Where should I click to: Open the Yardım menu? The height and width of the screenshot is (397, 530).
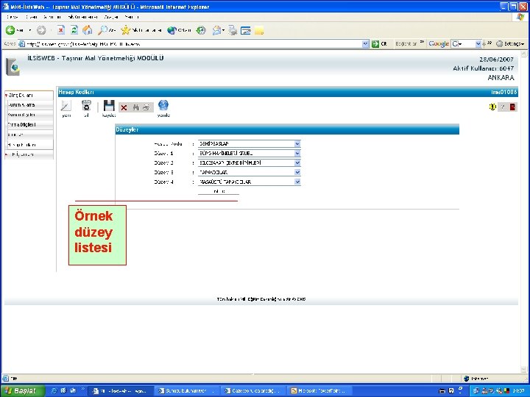(131, 17)
